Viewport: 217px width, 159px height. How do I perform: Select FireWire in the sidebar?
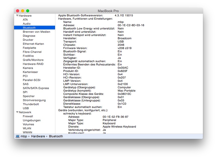28,56
